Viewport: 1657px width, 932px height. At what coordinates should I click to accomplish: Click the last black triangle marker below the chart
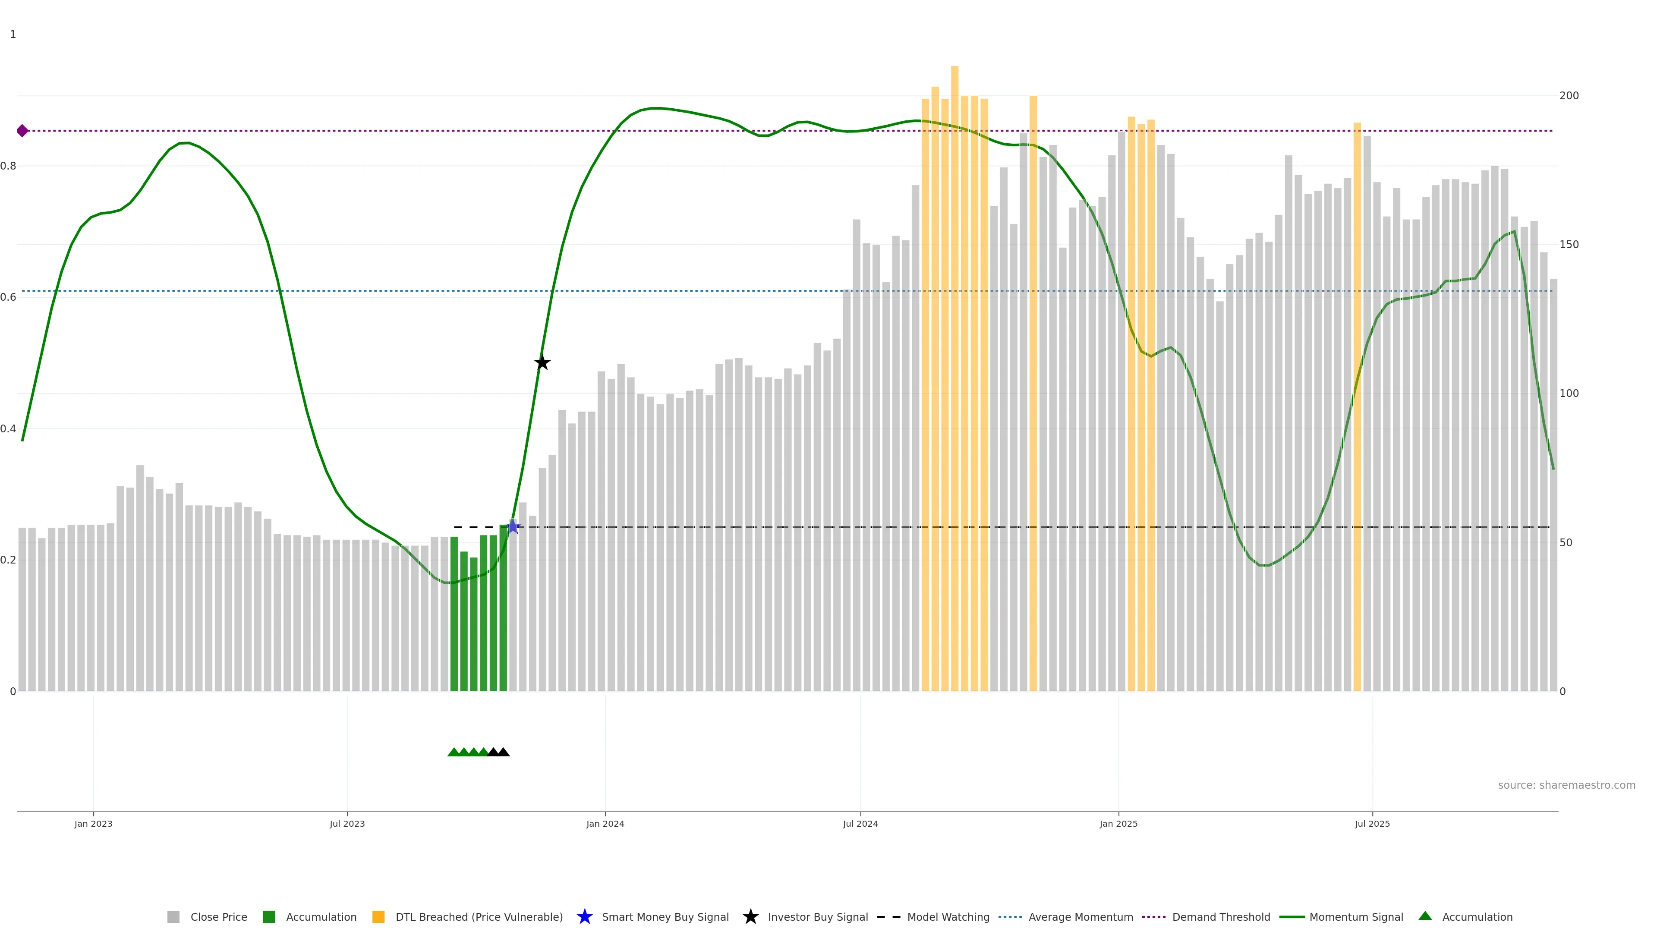click(504, 752)
